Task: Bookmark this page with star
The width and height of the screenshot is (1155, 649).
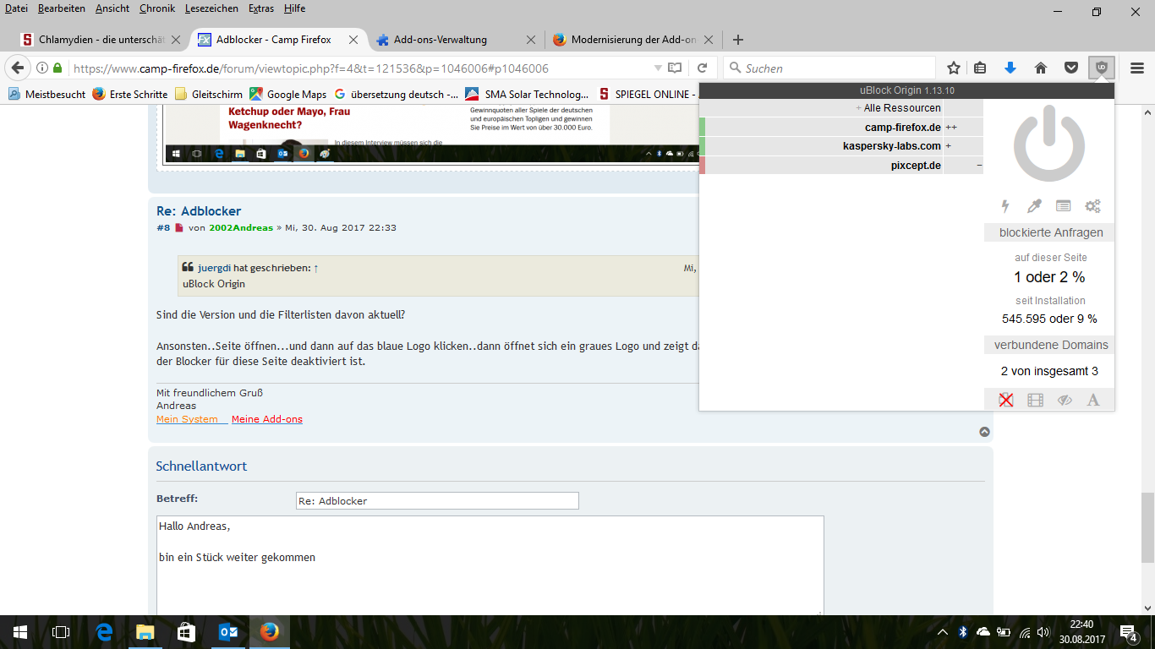Action: pyautogui.click(x=954, y=68)
